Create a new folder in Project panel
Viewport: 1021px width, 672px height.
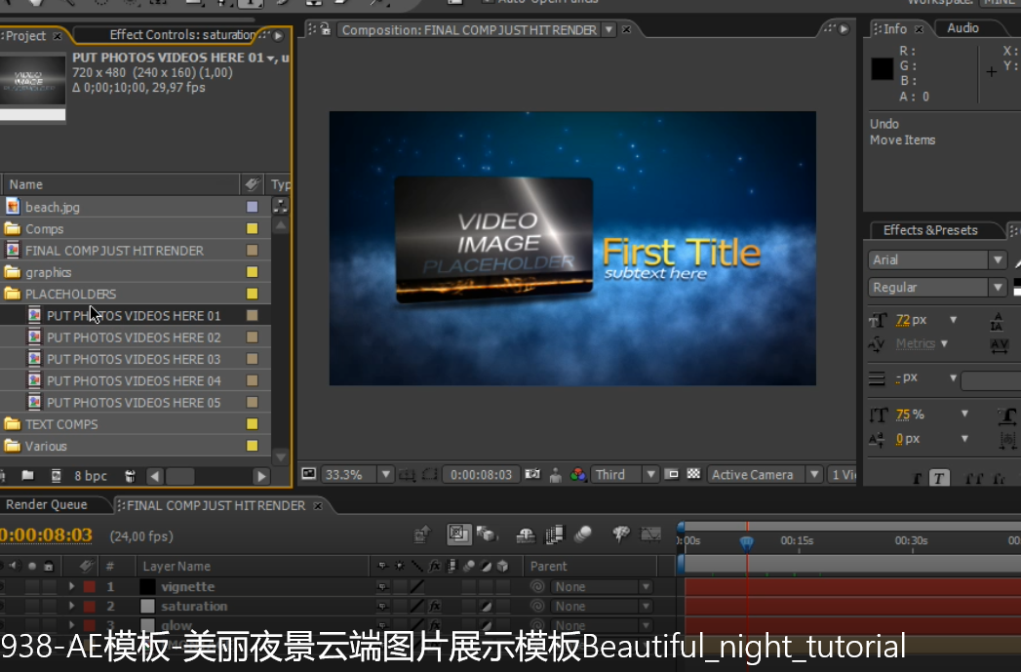(27, 476)
